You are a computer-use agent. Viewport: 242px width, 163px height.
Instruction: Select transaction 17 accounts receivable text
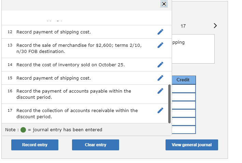click(77, 113)
